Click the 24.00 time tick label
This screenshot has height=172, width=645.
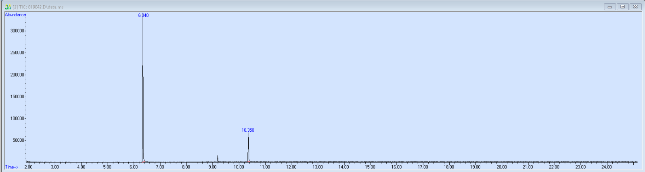607,167
